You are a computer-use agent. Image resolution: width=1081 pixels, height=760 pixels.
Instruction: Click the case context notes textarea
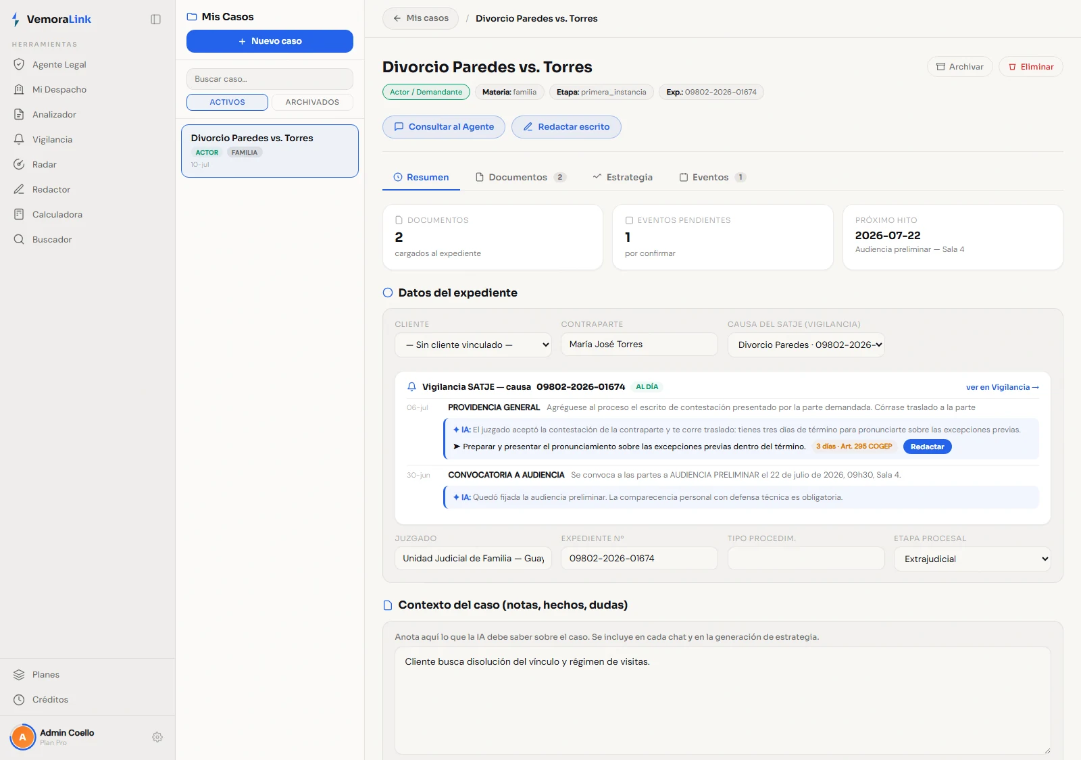(722, 701)
